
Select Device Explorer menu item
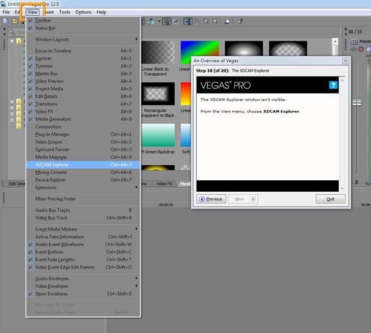(83, 180)
